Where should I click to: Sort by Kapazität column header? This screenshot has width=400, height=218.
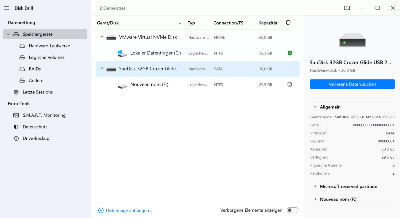pyautogui.click(x=268, y=23)
